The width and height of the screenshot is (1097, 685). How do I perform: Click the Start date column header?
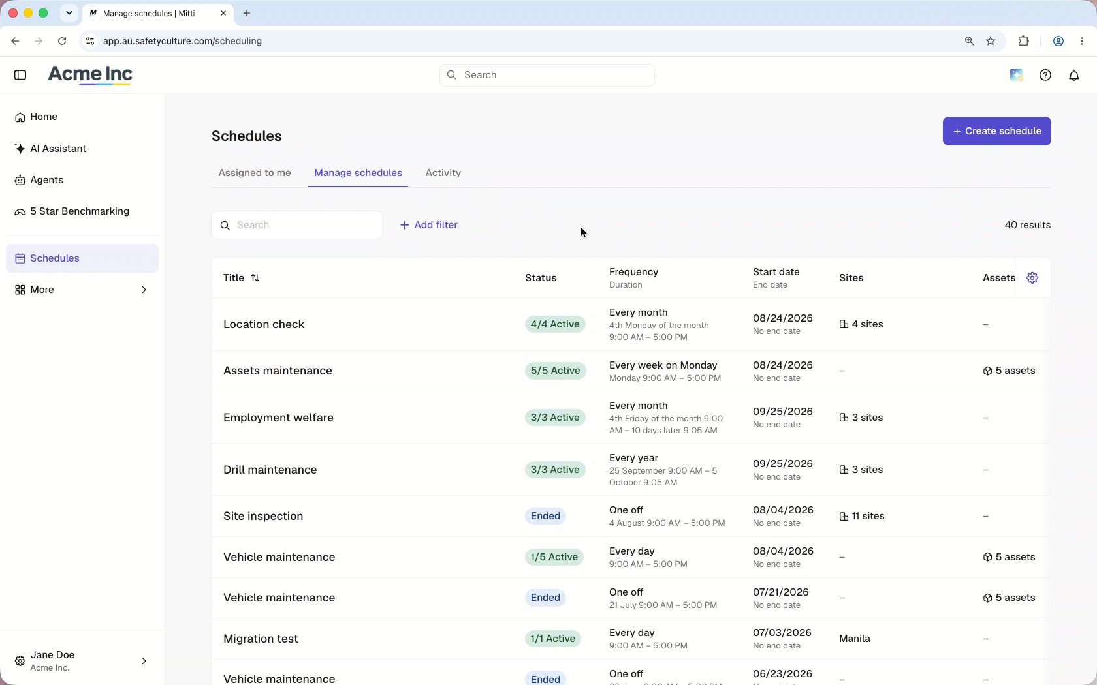[x=776, y=272]
